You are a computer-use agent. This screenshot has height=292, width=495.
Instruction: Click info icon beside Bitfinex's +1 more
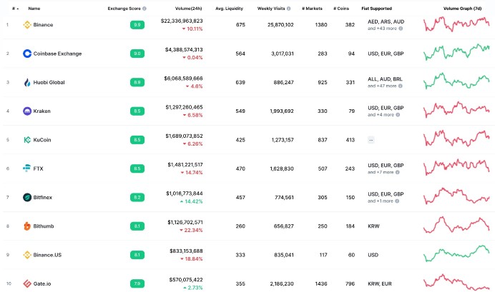pos(397,201)
